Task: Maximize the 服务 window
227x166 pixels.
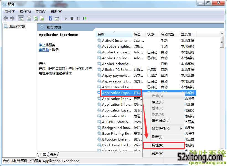Action: (x=208, y=3)
